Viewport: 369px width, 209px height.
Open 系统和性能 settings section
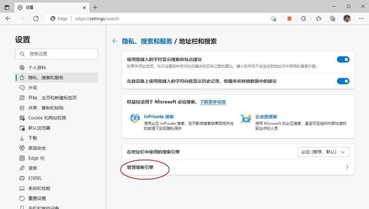[56, 188]
